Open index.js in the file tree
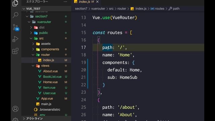Image resolution: width=215 pixels, height=121 pixels. [46, 60]
